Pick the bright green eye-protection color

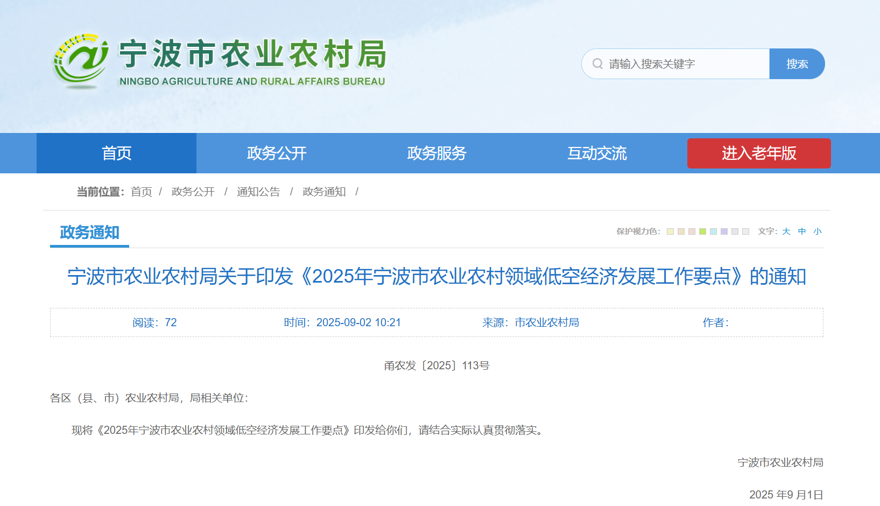702,231
